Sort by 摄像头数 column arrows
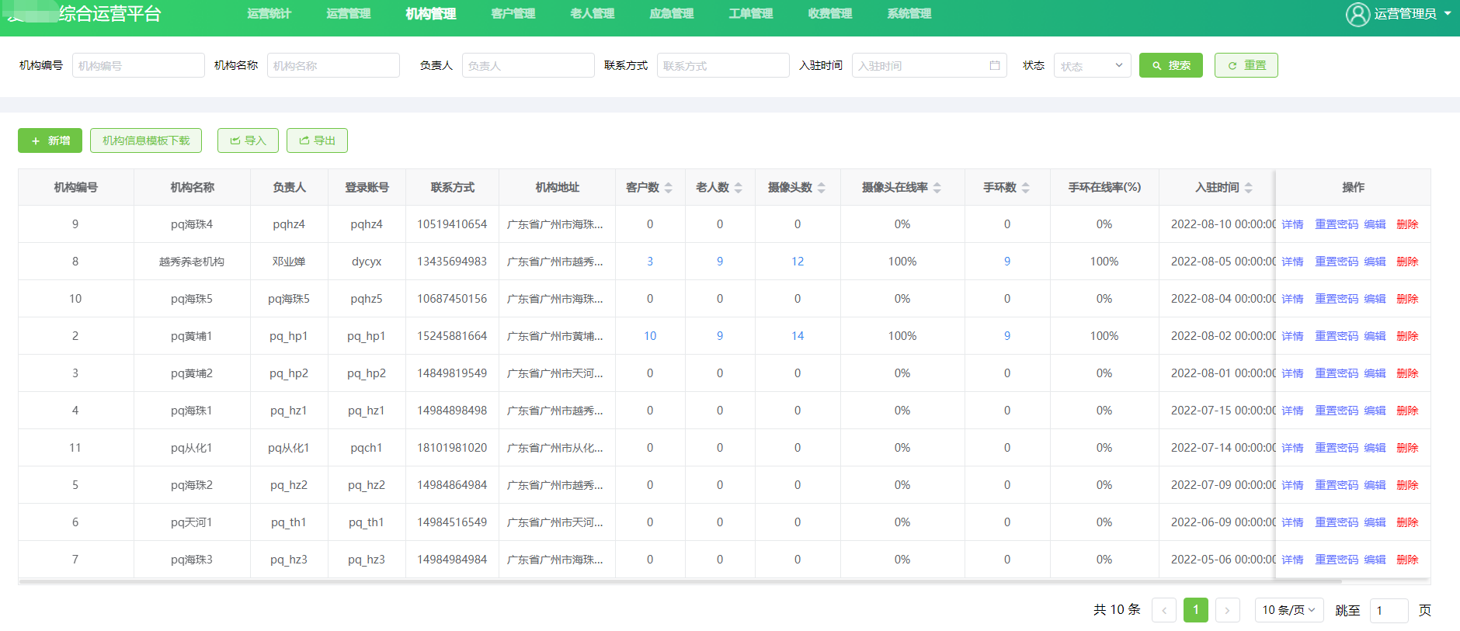1460x631 pixels. pos(822,188)
